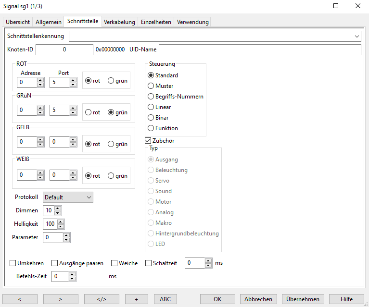The width and height of the screenshot is (369, 307).
Task: Click the ROT Port number field
Action: click(x=60, y=82)
